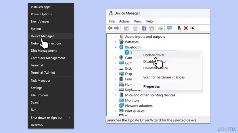The image size is (238, 133).
Task: Open the View menu
Action: click(x=137, y=21)
